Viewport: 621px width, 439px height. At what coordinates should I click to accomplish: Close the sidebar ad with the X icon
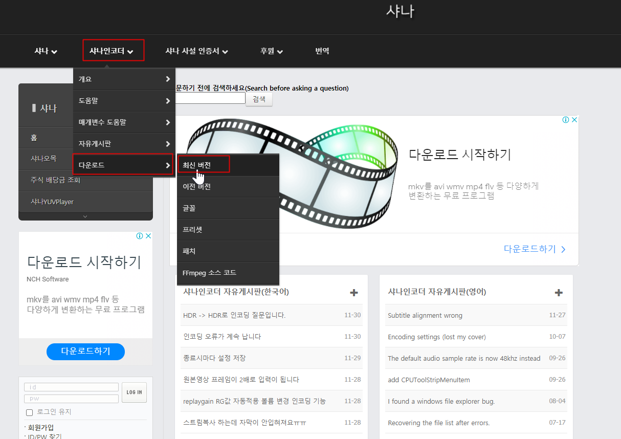(148, 236)
